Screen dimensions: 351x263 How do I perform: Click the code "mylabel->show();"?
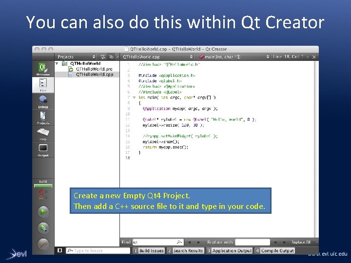tap(161, 142)
